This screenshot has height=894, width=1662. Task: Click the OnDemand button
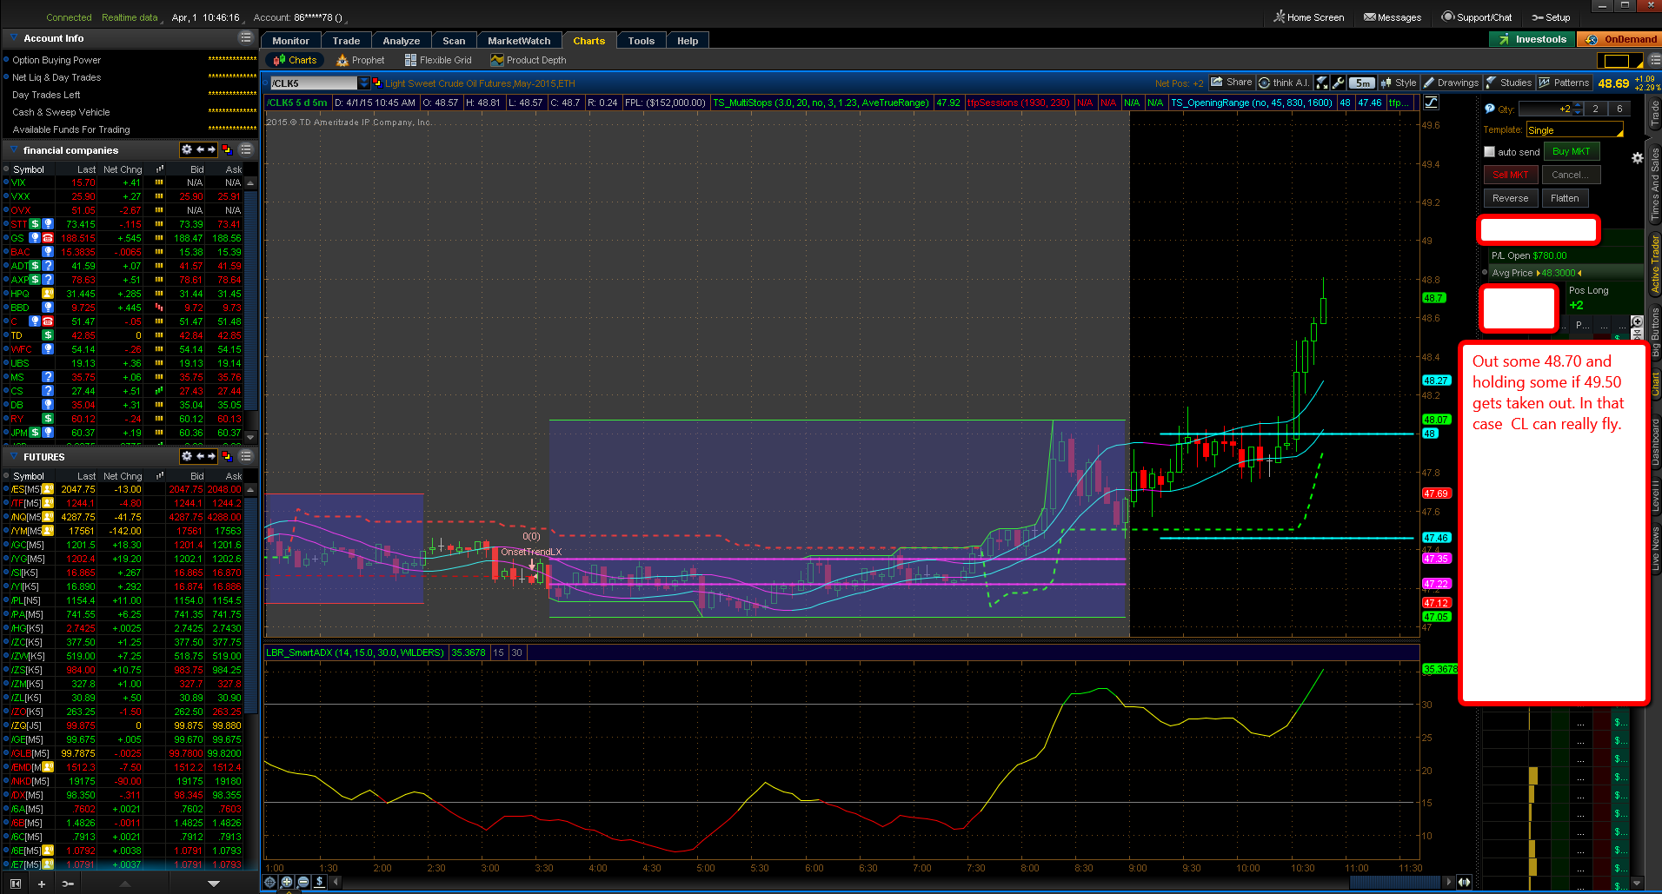(1619, 39)
